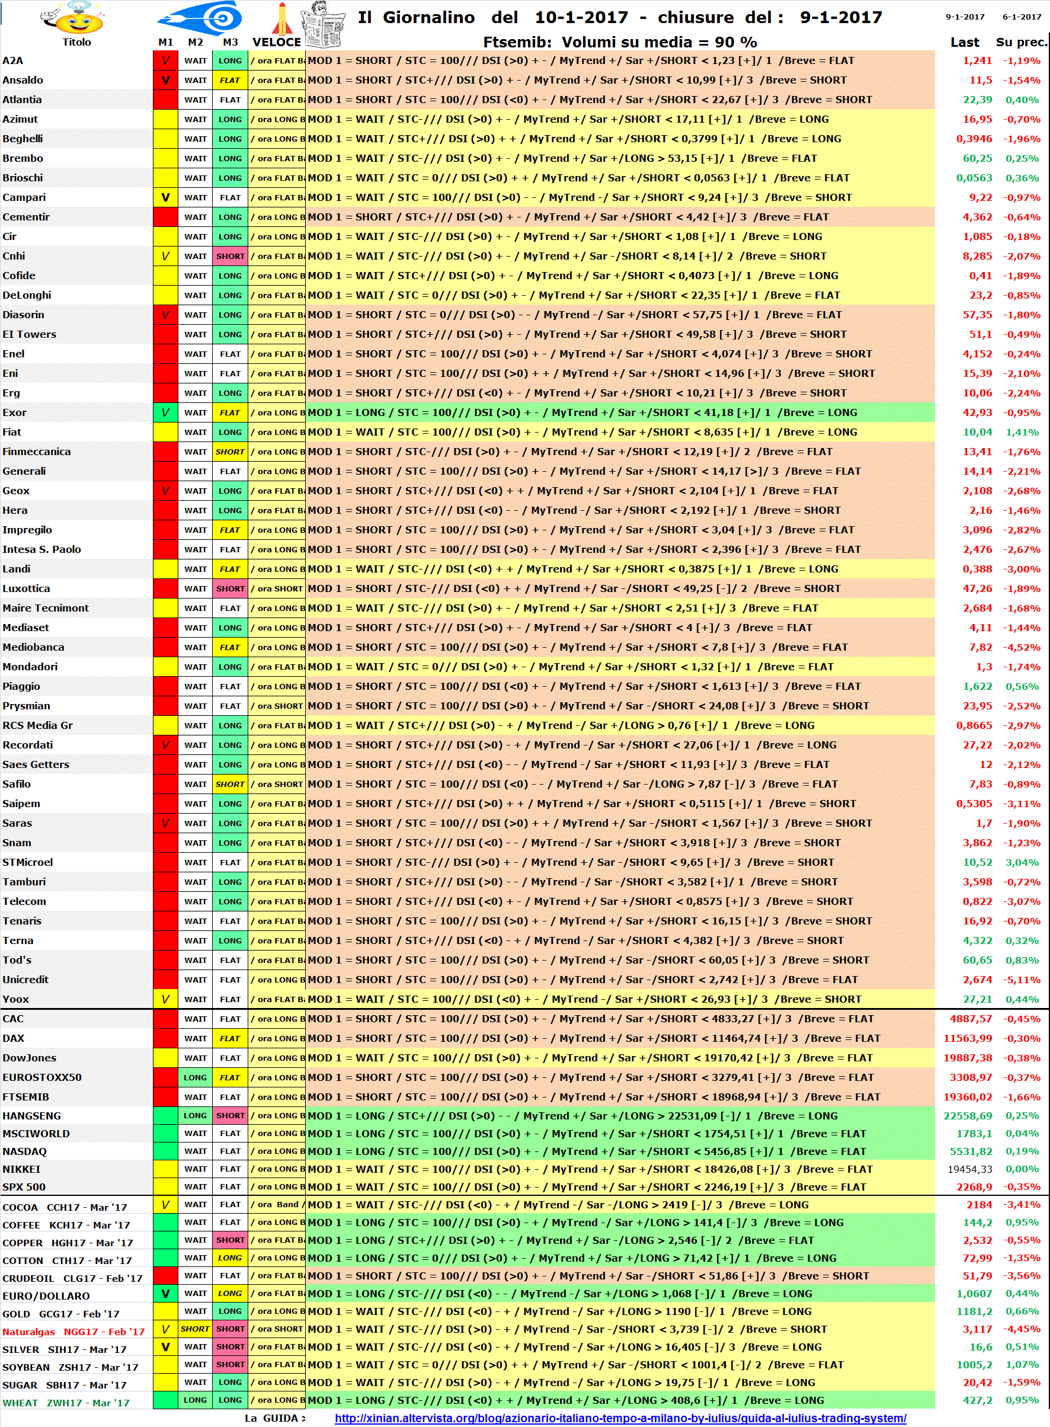Click the yellow M1 cell for Azimut
The width and height of the screenshot is (1050, 1427).
[x=165, y=120]
